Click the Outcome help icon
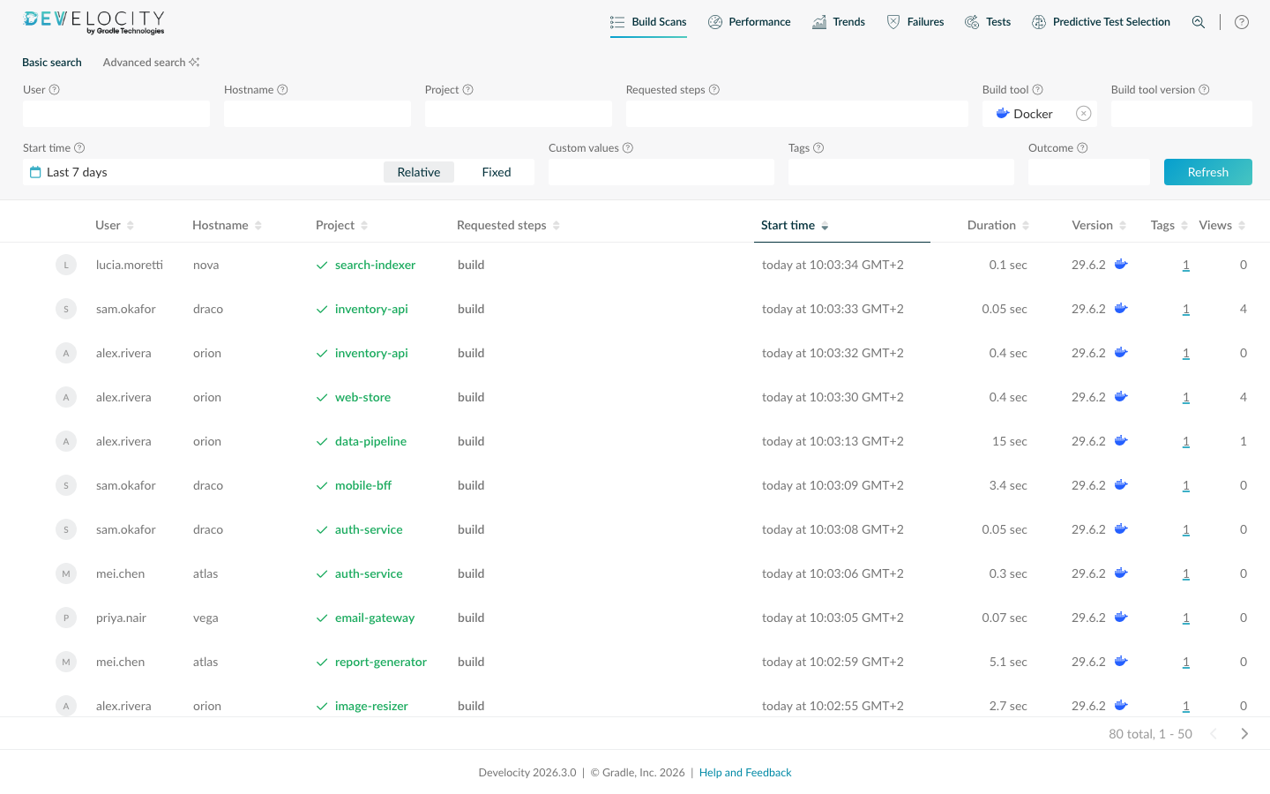 1083,148
